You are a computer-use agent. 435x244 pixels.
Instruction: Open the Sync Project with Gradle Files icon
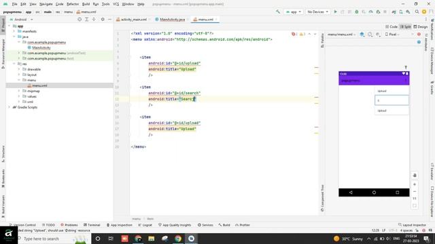coord(394,12)
